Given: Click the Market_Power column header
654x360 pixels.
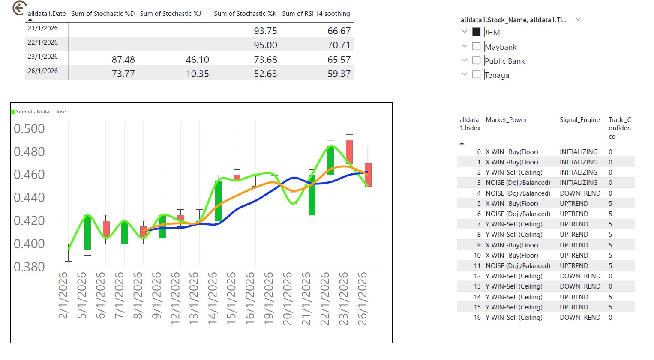Looking at the screenshot, I should (x=507, y=120).
